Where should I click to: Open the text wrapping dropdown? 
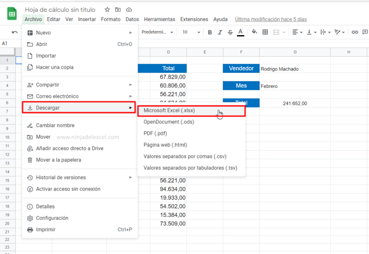[325, 32]
